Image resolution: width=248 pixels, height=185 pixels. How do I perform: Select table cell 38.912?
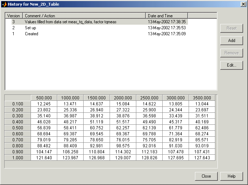tap(97, 116)
